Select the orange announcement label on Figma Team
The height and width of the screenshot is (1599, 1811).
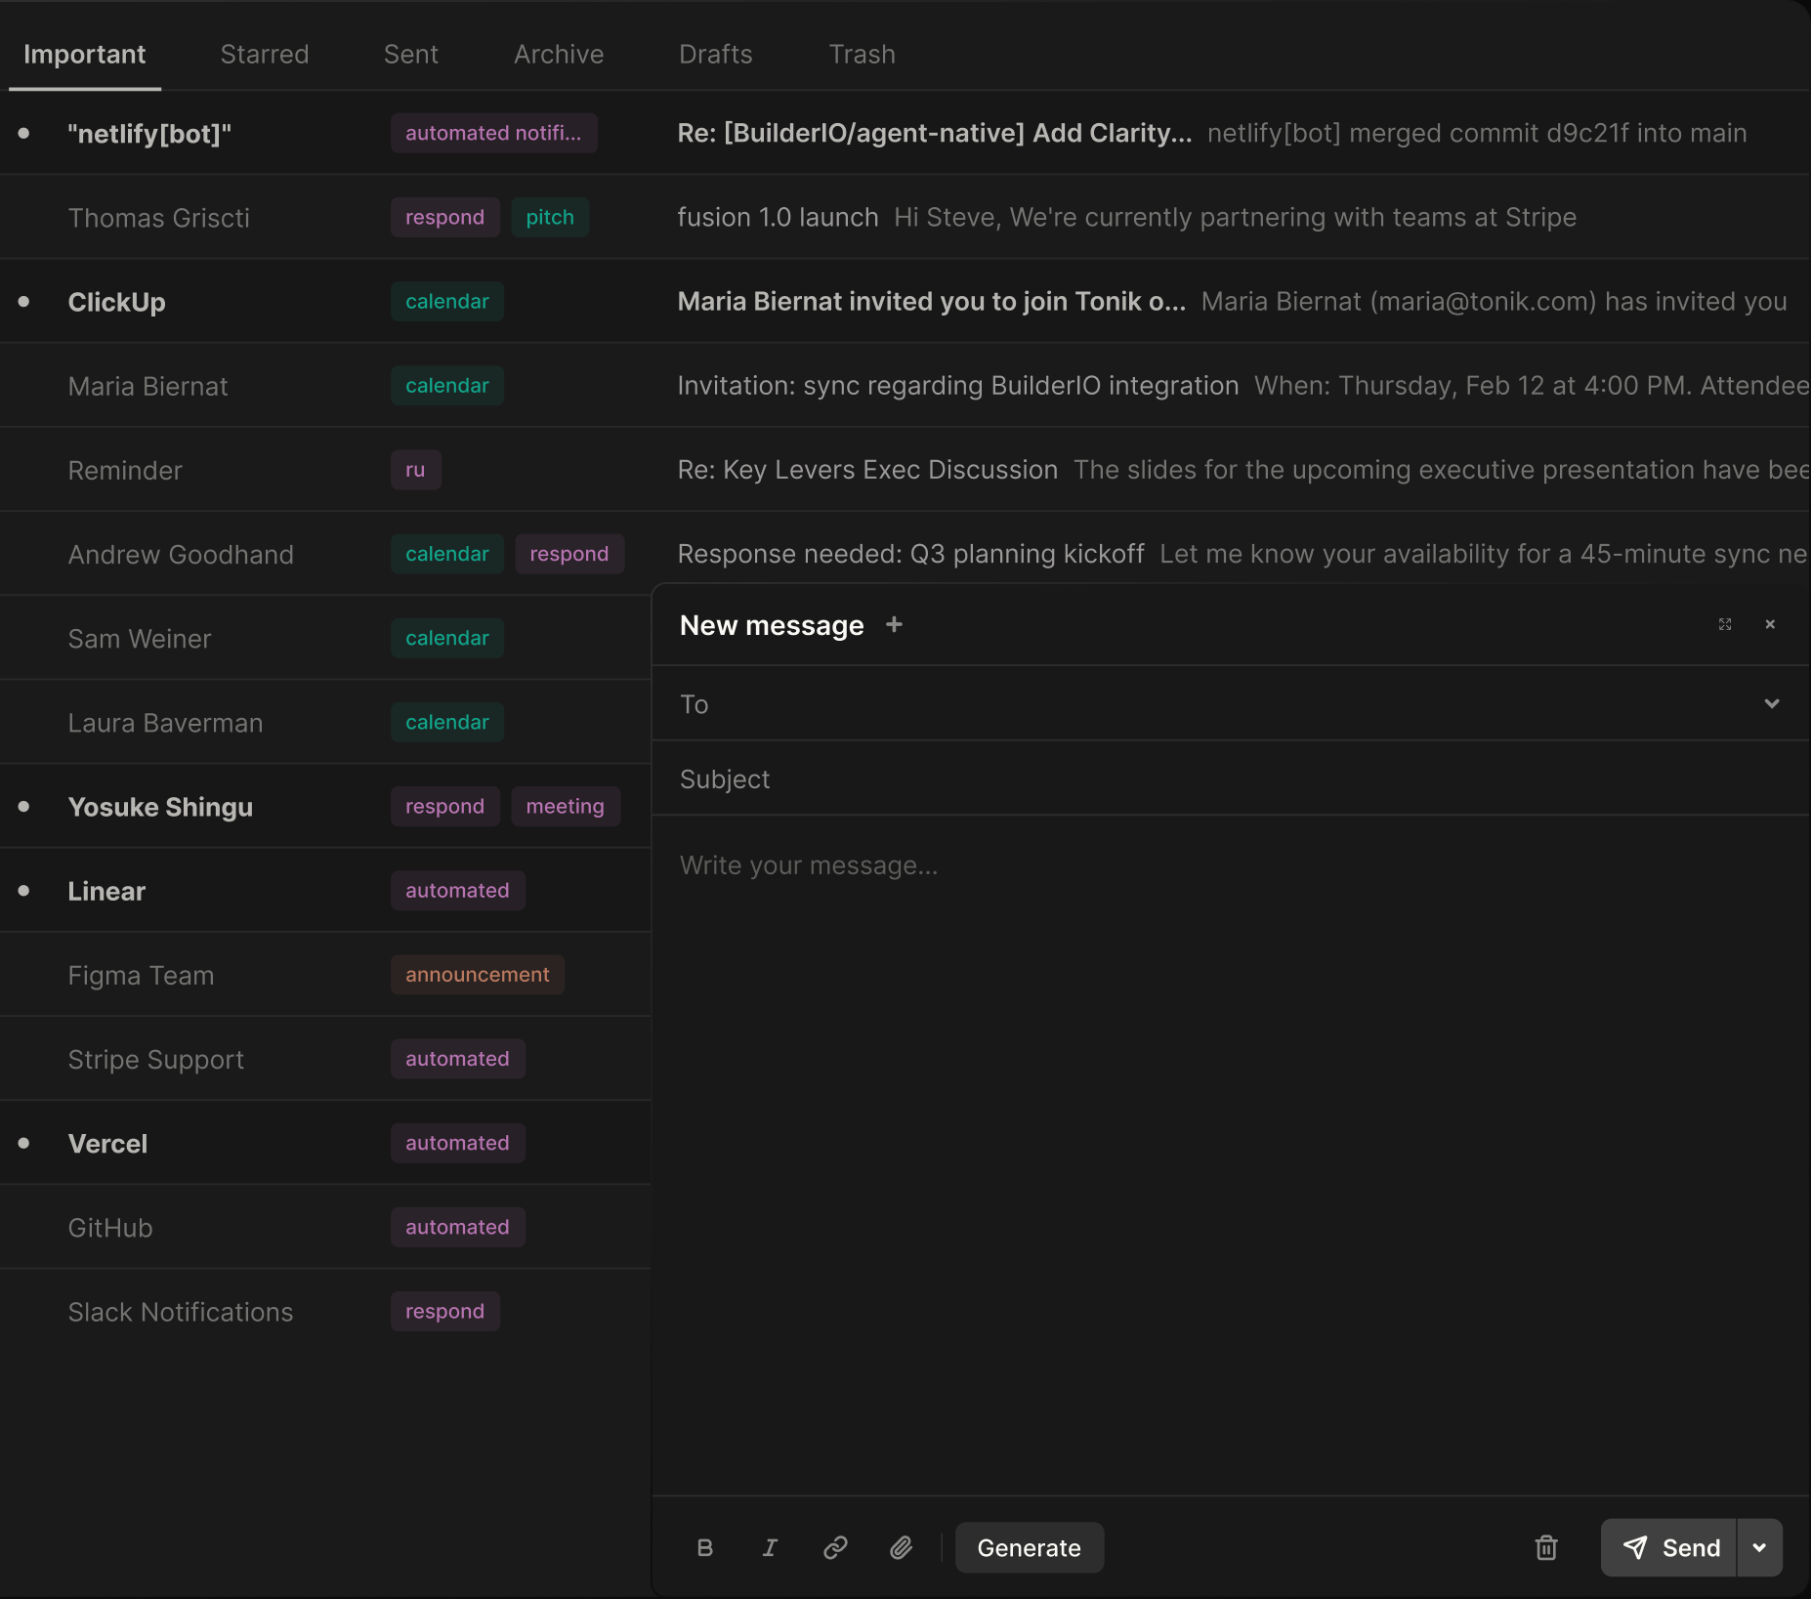pyautogui.click(x=478, y=975)
